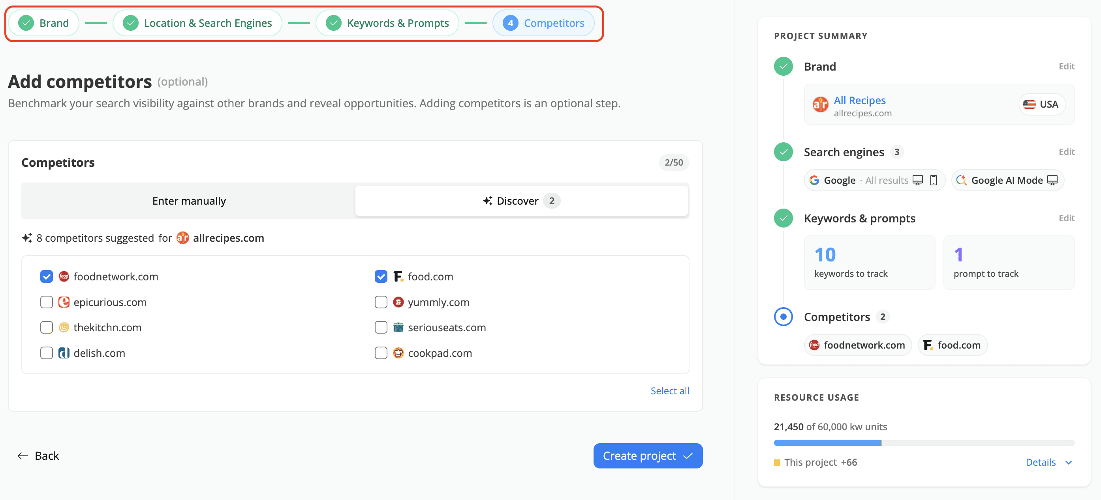Click the epicurious.com favicon

click(64, 302)
